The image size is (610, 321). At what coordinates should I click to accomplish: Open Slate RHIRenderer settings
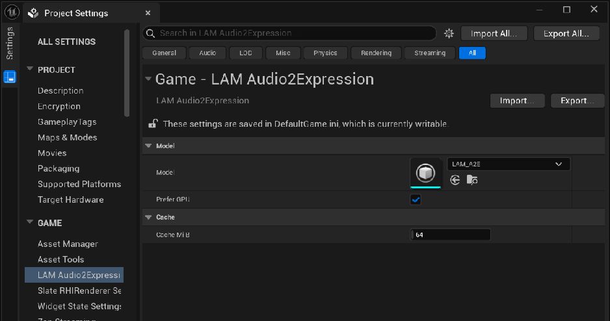pyautogui.click(x=79, y=290)
